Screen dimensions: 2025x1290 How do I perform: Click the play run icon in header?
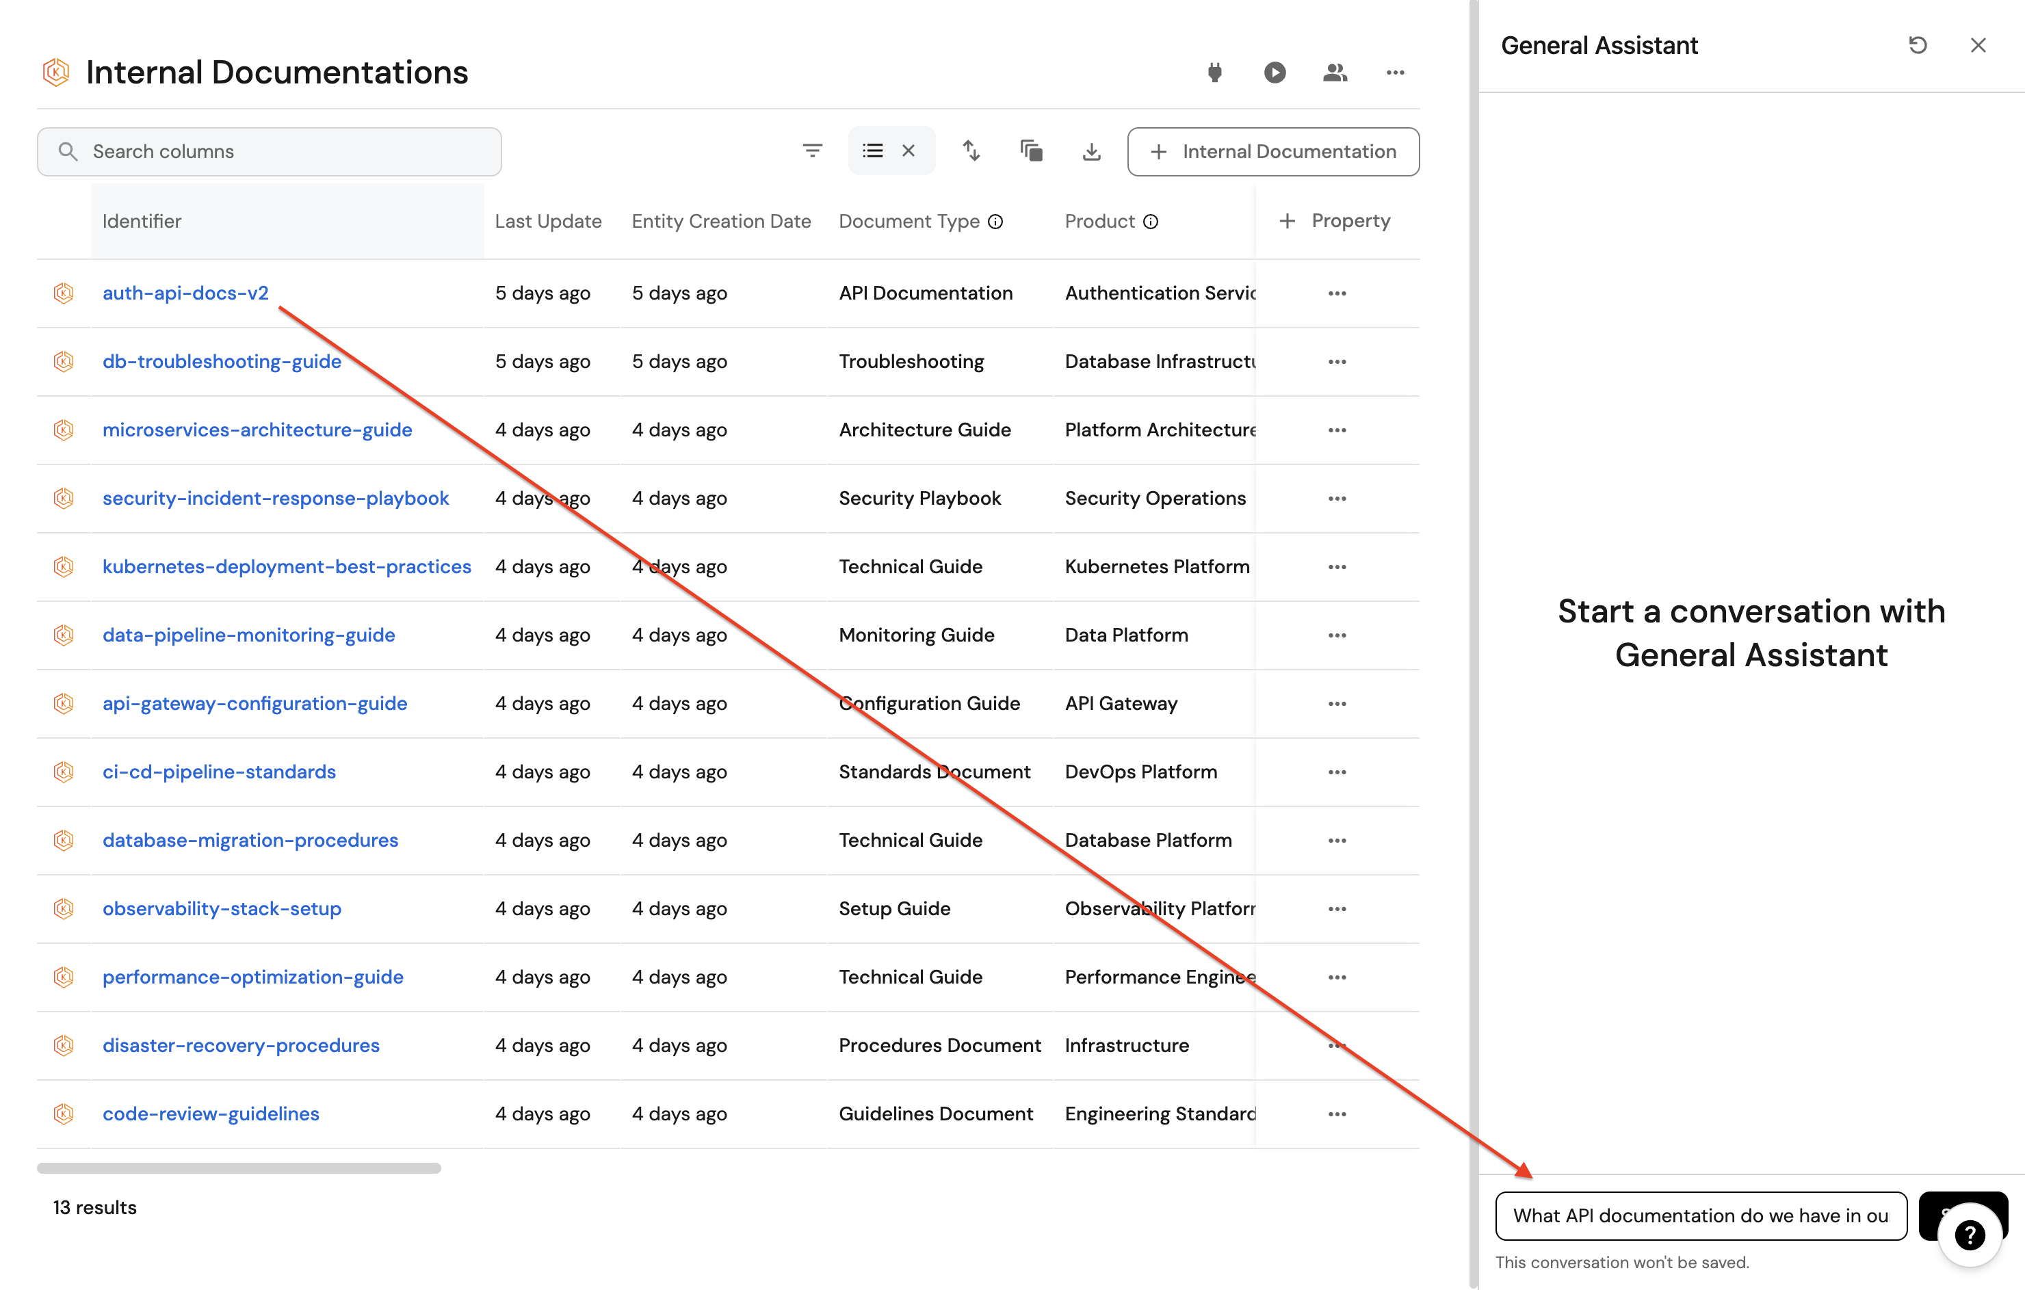tap(1275, 73)
